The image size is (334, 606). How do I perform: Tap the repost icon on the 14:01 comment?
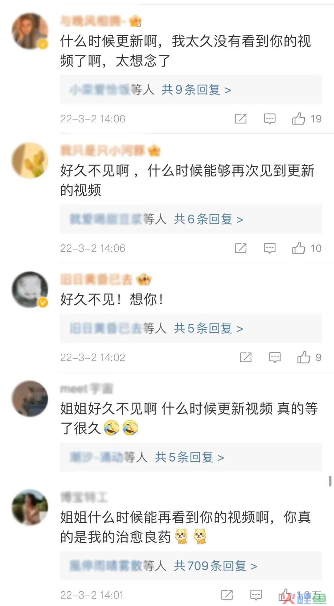(227, 595)
